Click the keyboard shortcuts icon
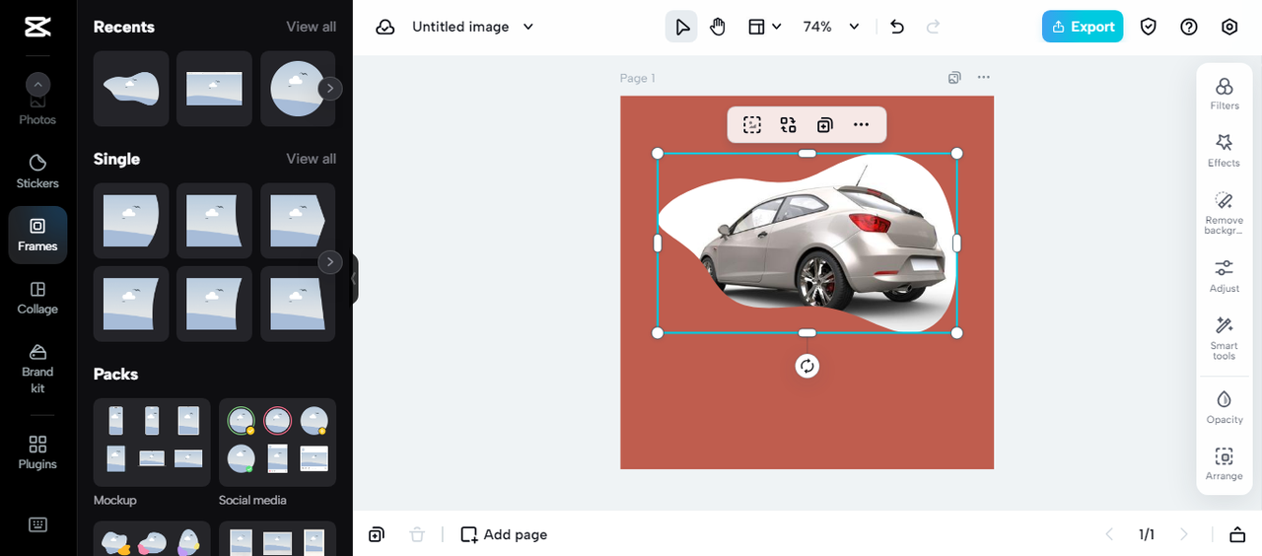The height and width of the screenshot is (556, 1262). click(37, 524)
